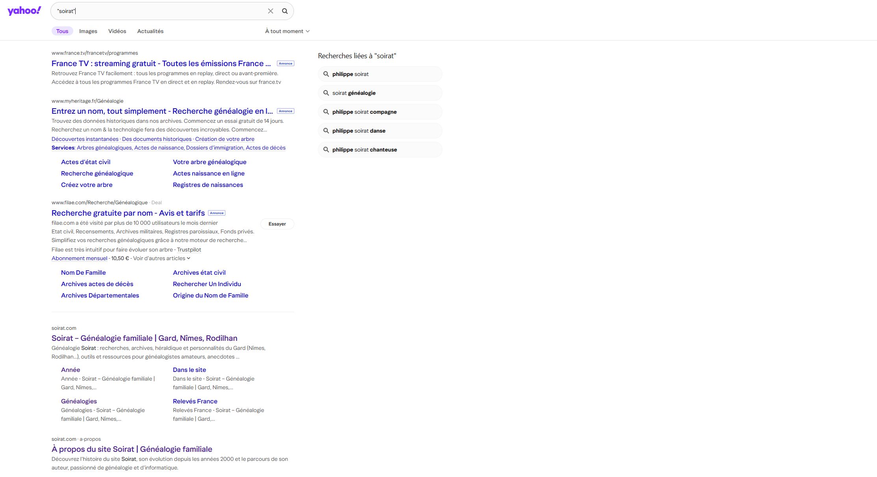Open 'Recherche gratuite par nom' Filae link
The image size is (877, 477).
128,213
